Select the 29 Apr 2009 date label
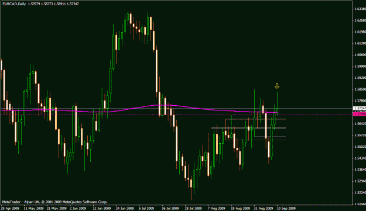366x211 pixels. coord(11,208)
